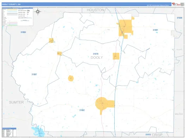Click ZIP code label 31070

click(x=96, y=54)
